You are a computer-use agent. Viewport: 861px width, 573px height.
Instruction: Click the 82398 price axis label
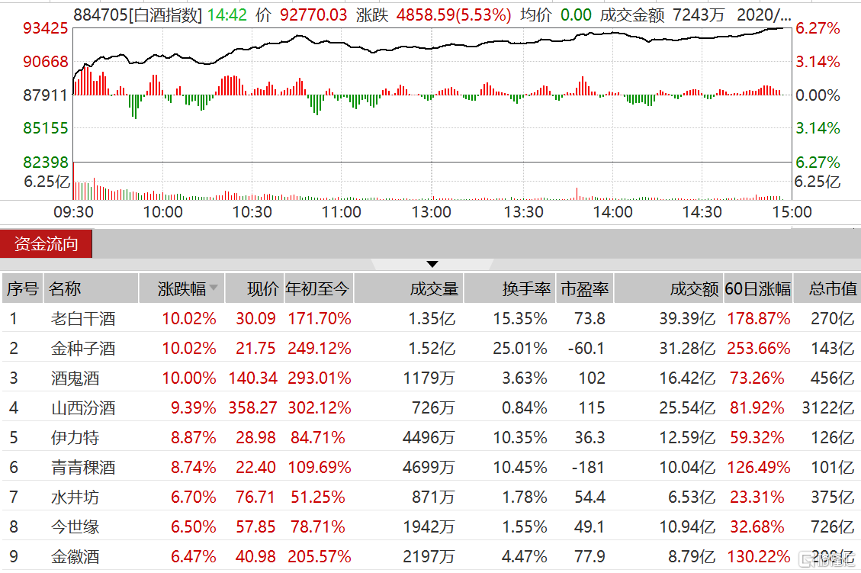tap(46, 163)
